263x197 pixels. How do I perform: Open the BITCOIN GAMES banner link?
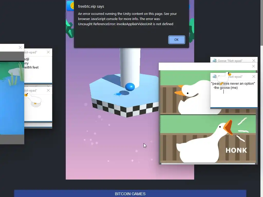pyautogui.click(x=130, y=194)
